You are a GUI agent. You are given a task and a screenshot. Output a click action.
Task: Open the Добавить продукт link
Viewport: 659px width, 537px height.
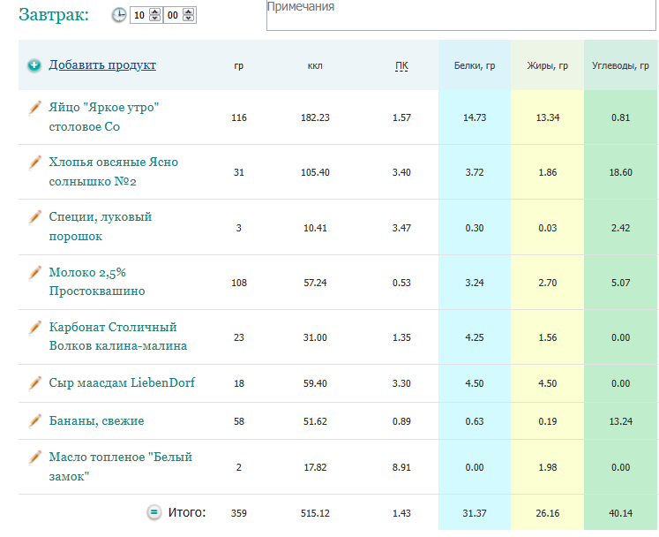102,64
